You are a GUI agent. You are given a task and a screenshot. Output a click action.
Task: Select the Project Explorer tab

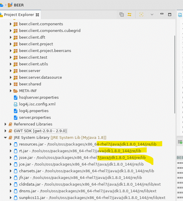19,15
